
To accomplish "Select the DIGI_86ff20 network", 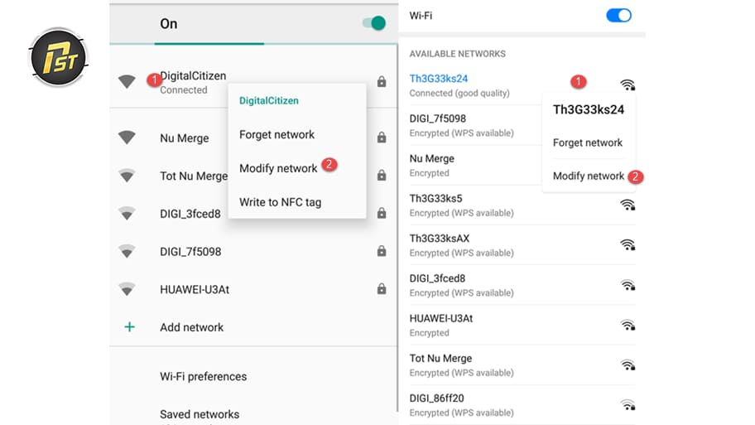I will click(x=437, y=398).
